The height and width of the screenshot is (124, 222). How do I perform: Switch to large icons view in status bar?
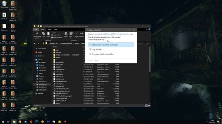click(149, 106)
